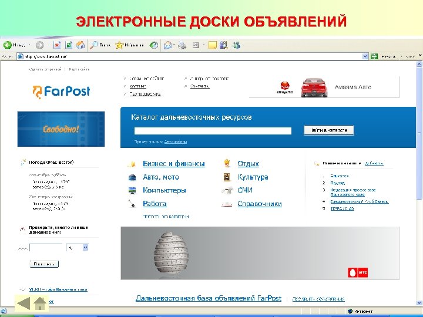The height and width of the screenshot is (317, 423).
Task: Open the domain zone dropdown
Action: coord(77,248)
